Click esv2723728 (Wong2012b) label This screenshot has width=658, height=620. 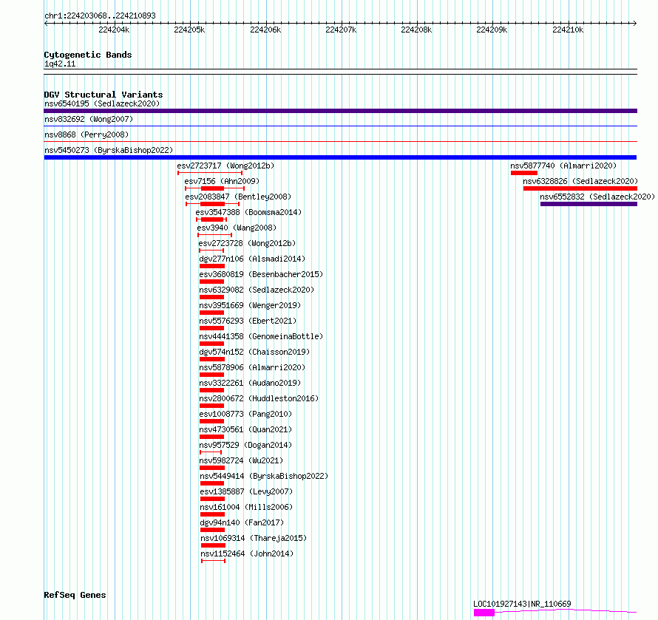point(247,243)
